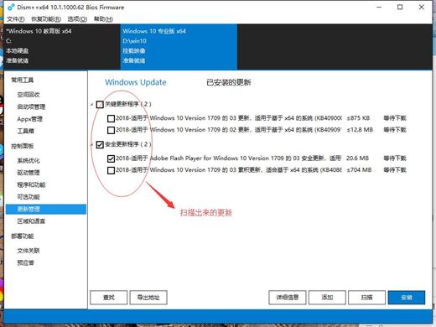Open 程序和功能 in the sidebar
Image resolution: width=436 pixels, height=327 pixels.
point(31,184)
